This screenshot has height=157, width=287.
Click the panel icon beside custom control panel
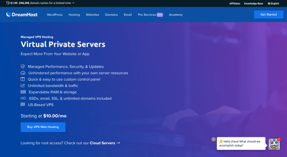click(23, 79)
